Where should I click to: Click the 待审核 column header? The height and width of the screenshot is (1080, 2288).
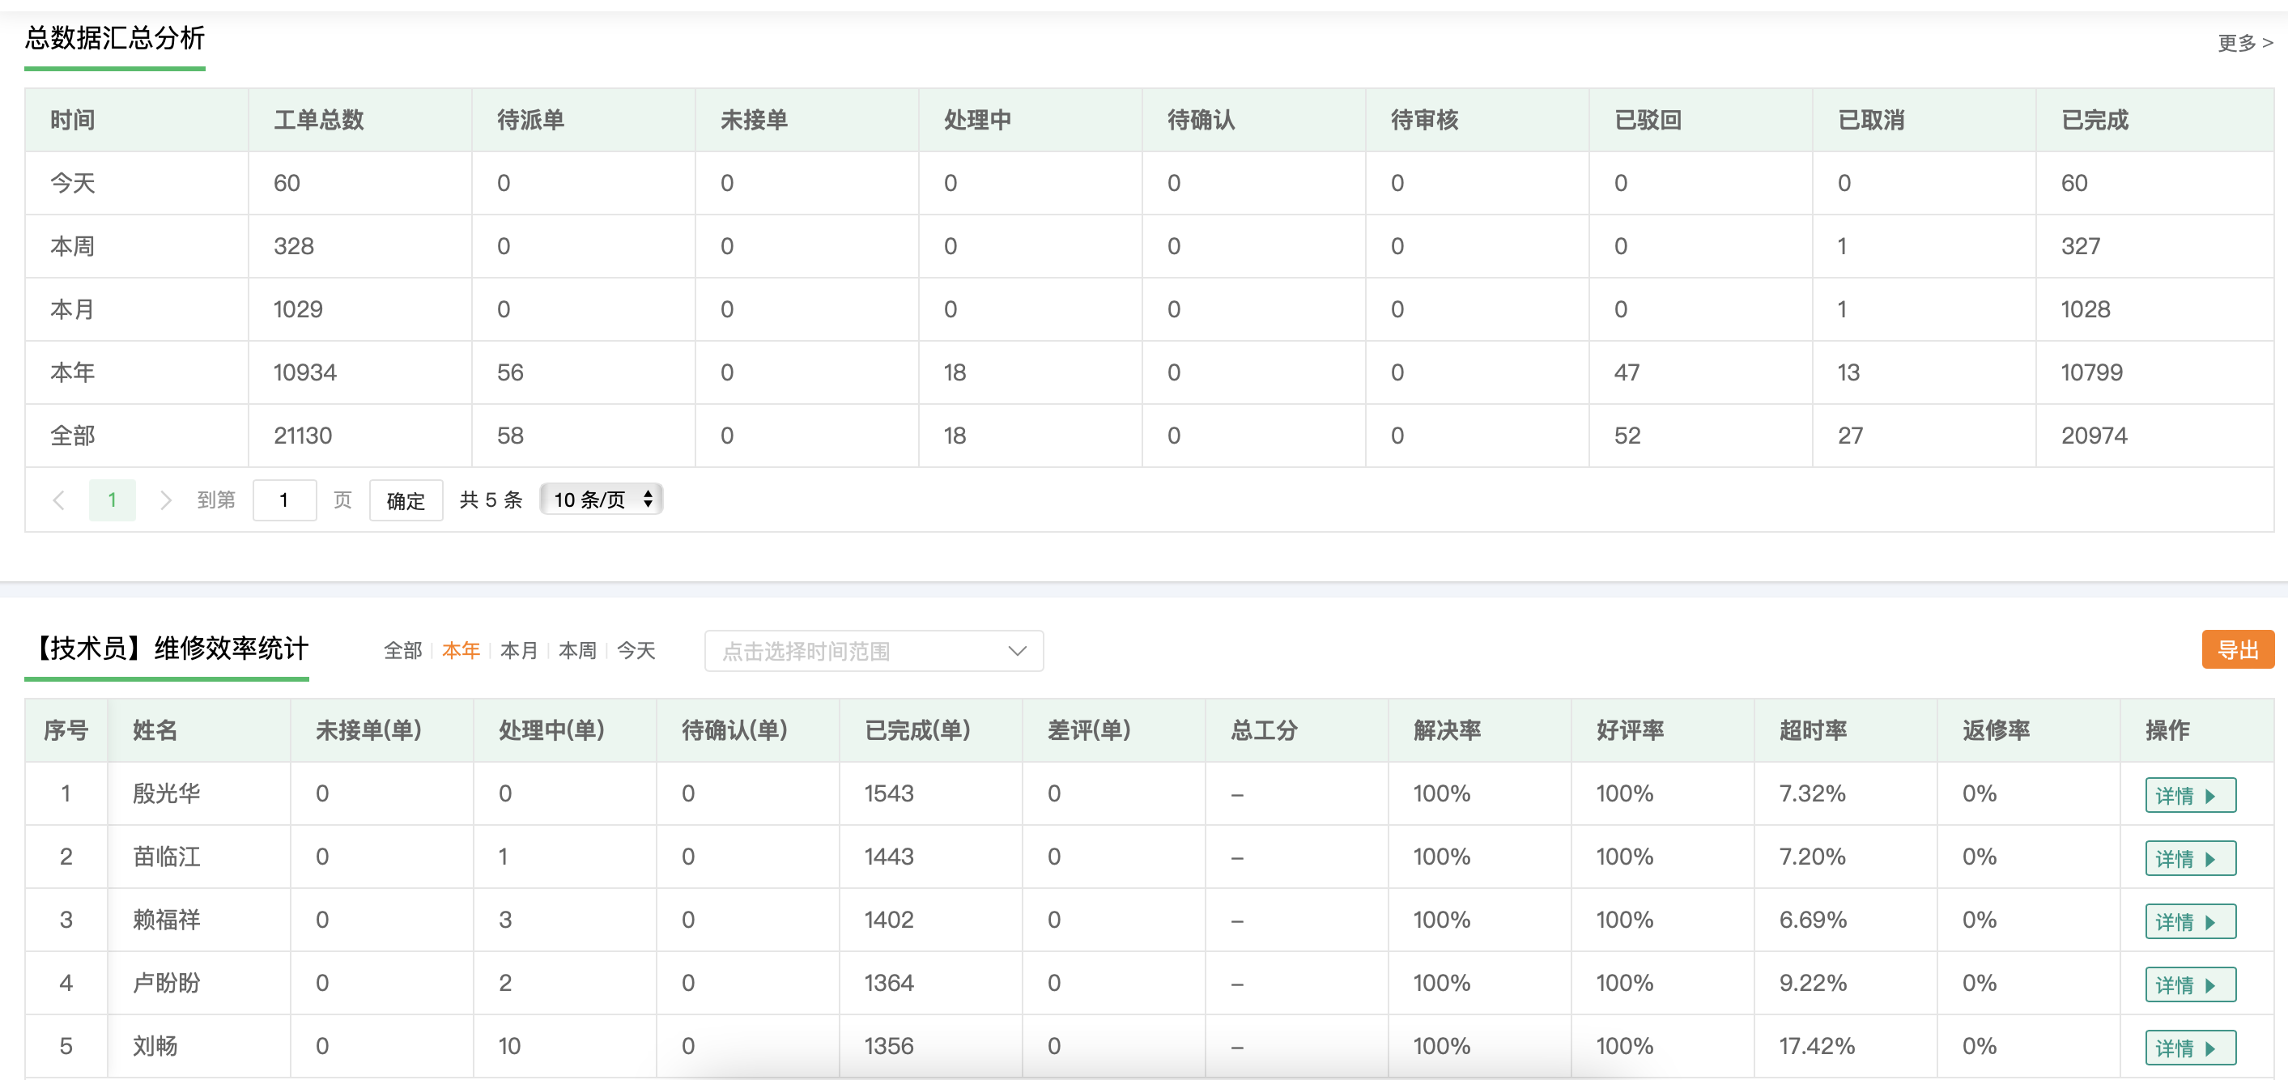(1425, 120)
